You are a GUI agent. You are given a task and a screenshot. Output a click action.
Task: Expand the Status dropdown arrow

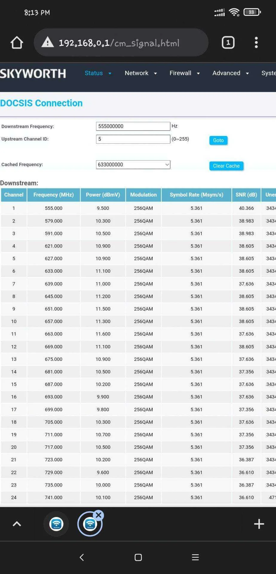point(110,74)
